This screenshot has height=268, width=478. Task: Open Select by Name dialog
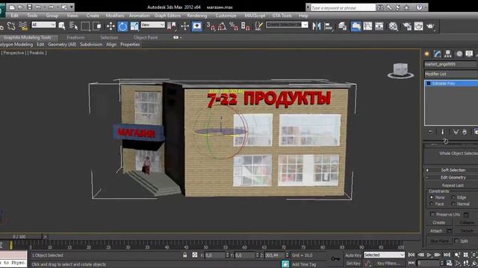(73, 27)
